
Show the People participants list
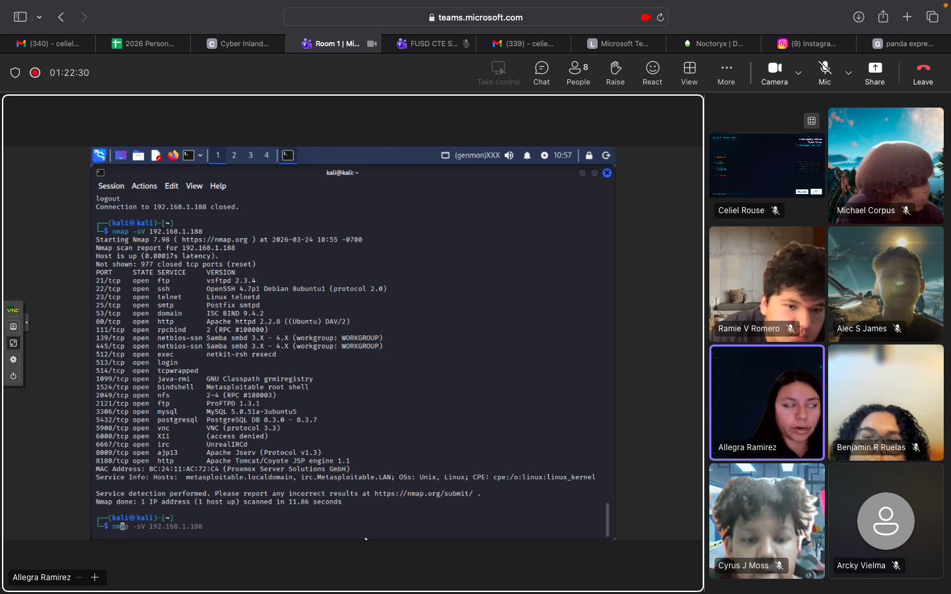point(578,73)
